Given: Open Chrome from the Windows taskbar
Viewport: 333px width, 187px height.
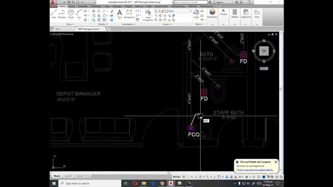Looking at the screenshot, I should [x=162, y=183].
